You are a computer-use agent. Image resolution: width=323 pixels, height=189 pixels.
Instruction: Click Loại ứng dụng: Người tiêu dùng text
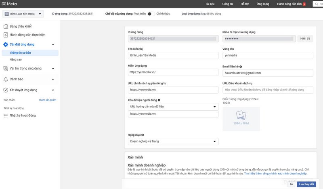(201, 14)
